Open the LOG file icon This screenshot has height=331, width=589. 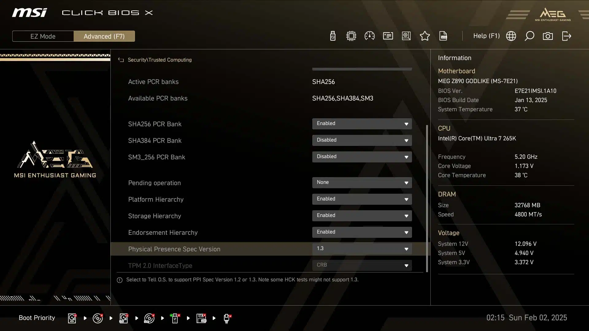(443, 36)
